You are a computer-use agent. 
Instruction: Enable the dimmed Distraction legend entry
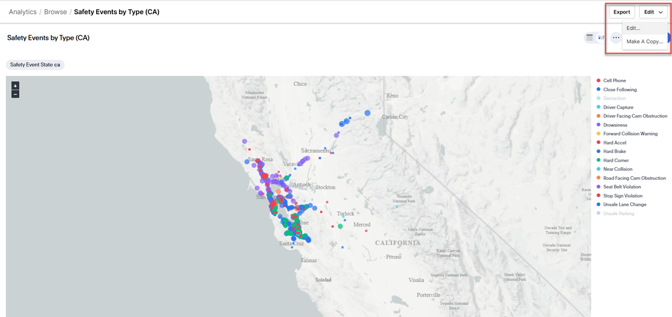pyautogui.click(x=611, y=99)
